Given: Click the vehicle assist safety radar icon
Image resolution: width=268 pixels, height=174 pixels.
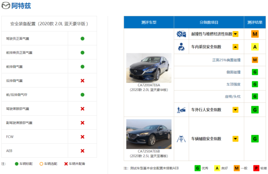Looking at the screenshot, I should pos(181,139).
